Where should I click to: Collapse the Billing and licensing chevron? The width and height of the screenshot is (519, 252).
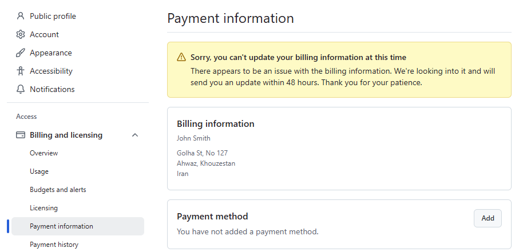pyautogui.click(x=135, y=135)
